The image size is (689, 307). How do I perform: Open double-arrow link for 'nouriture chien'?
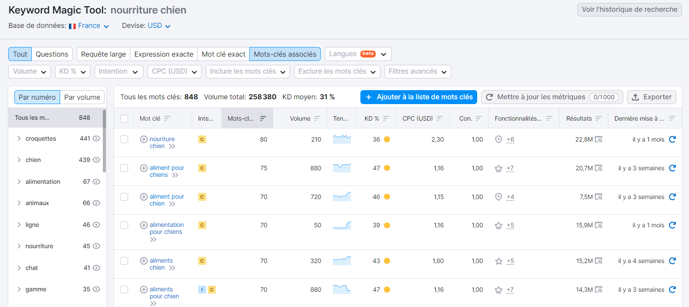pos(172,146)
